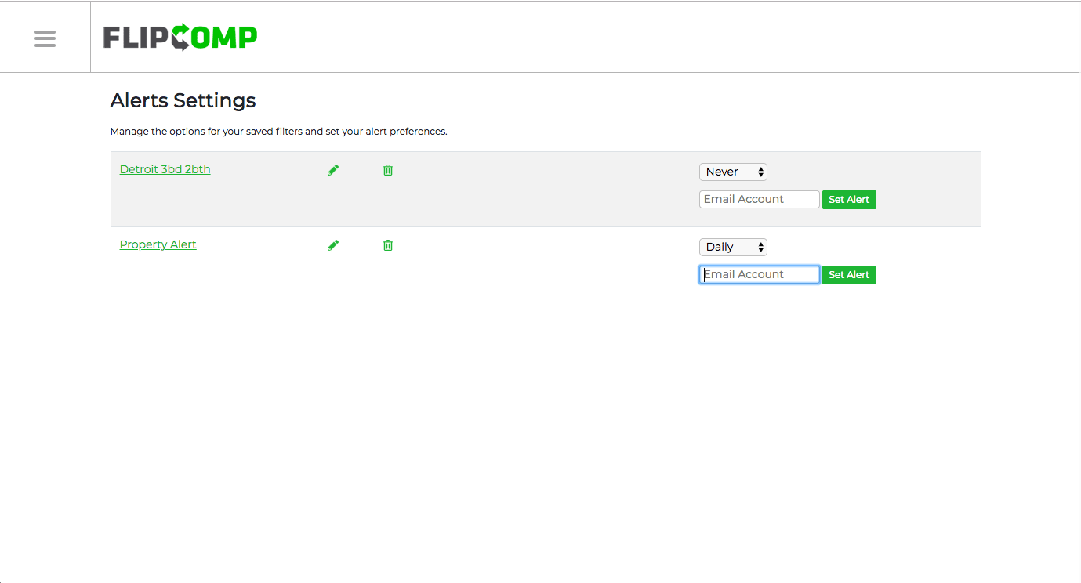The width and height of the screenshot is (1081, 583).
Task: Click the Daily dropdown's up-down arrows
Action: (x=758, y=247)
